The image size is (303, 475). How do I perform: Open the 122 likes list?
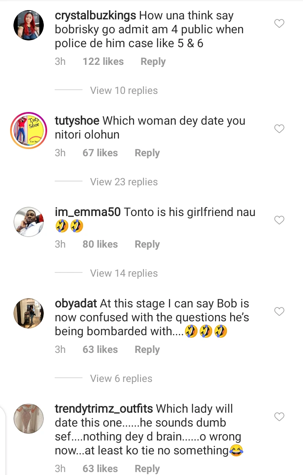click(x=103, y=61)
